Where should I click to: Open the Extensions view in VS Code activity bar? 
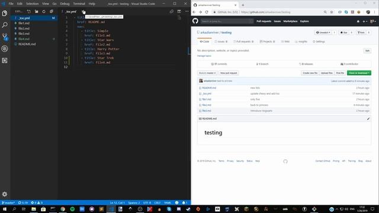(5, 60)
